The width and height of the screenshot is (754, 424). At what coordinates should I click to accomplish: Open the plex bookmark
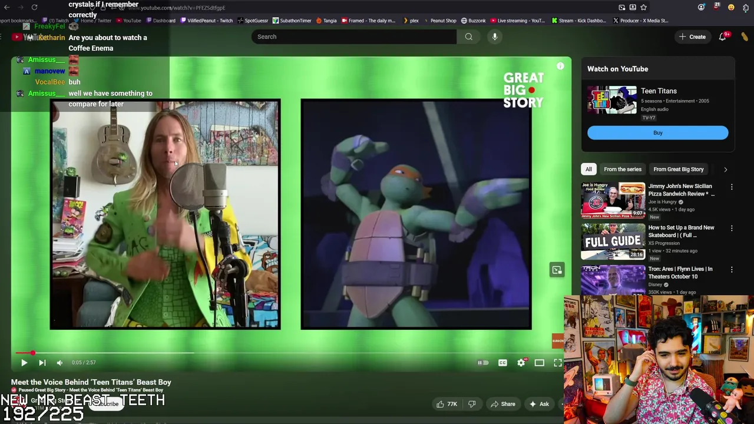coord(411,21)
